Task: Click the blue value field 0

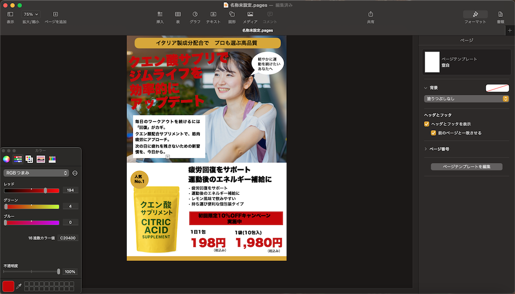Action: [70, 223]
